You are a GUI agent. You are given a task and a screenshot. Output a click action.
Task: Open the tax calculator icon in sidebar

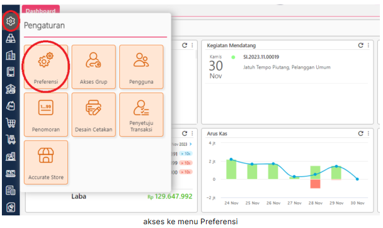click(11, 190)
